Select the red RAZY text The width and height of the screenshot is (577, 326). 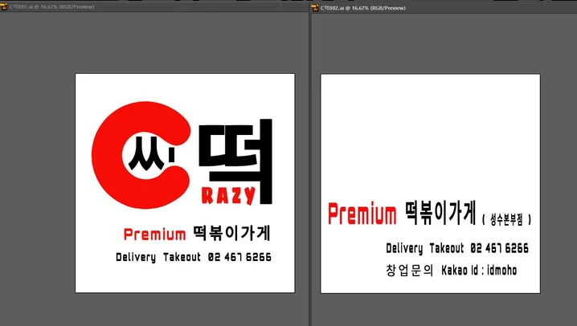click(x=235, y=194)
